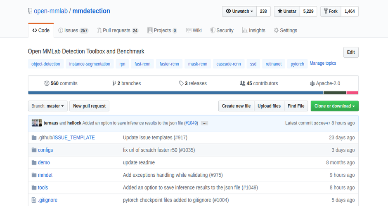This screenshot has width=388, height=206.
Task: Click the commits history clock icon
Action: [x=47, y=84]
